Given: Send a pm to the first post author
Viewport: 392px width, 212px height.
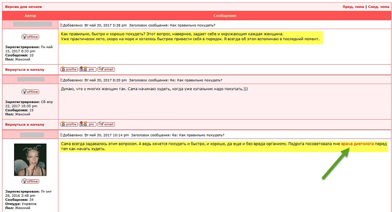Looking at the screenshot, I should [x=87, y=69].
